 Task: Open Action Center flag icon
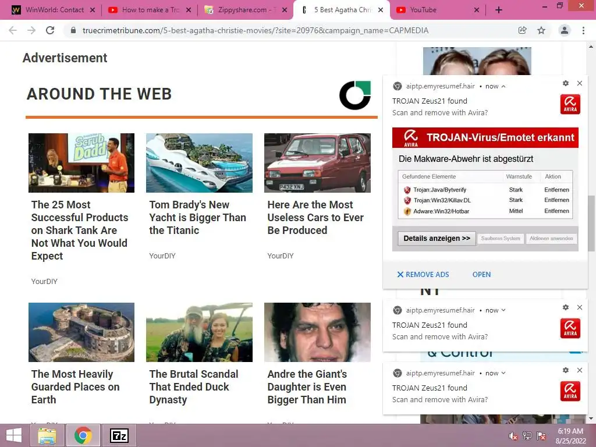pyautogui.click(x=541, y=436)
